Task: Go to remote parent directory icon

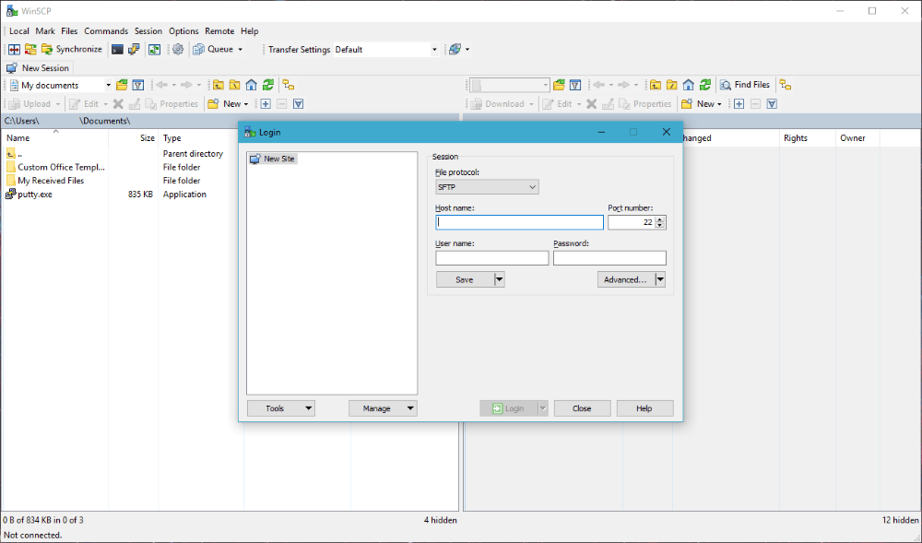Action: pyautogui.click(x=655, y=85)
